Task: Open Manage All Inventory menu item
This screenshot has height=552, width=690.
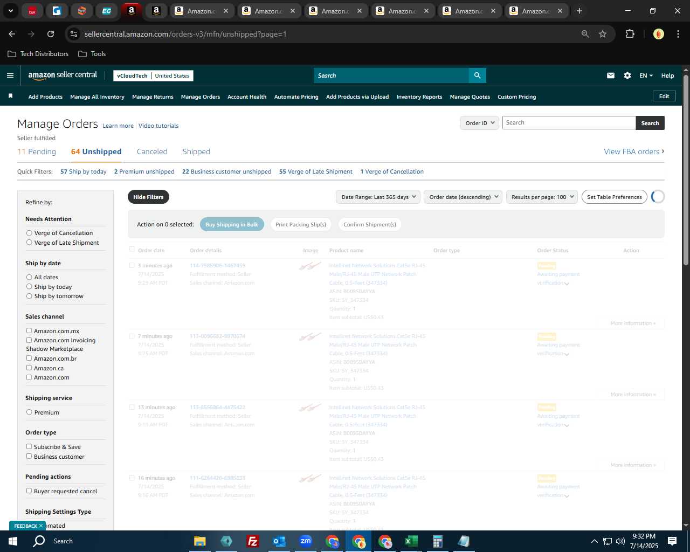Action: (x=97, y=96)
